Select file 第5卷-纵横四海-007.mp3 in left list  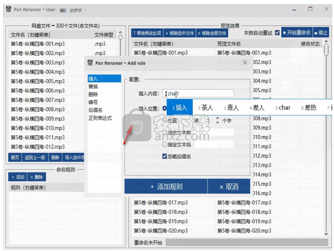38,100
